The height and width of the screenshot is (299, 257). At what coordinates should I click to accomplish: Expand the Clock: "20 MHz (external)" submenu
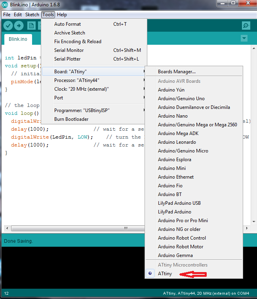click(94, 89)
